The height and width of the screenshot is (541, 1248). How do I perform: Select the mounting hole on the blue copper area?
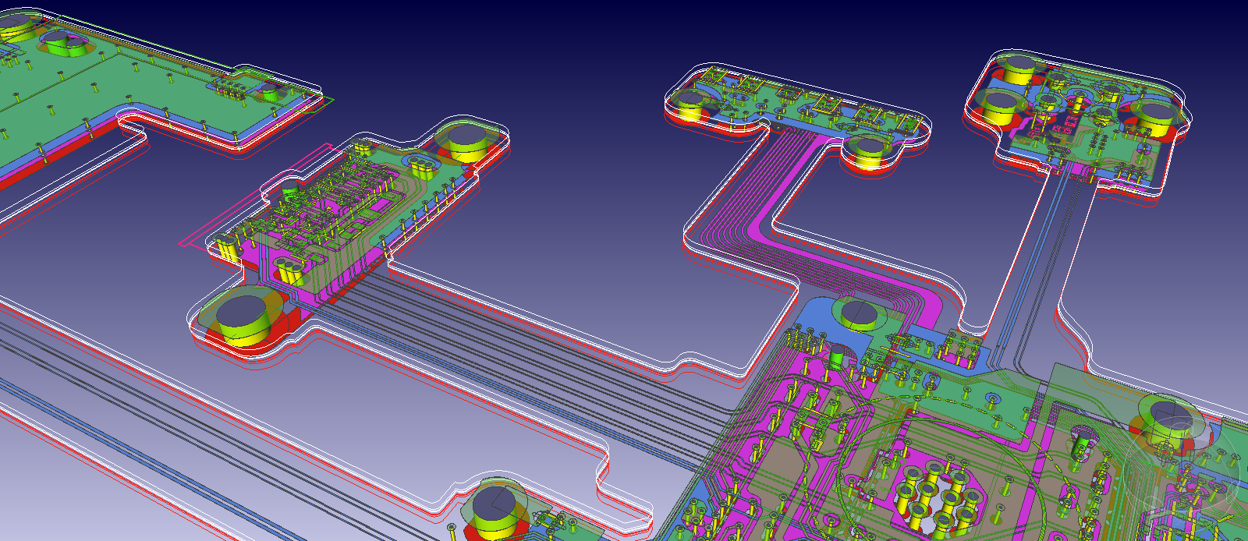pos(859,313)
